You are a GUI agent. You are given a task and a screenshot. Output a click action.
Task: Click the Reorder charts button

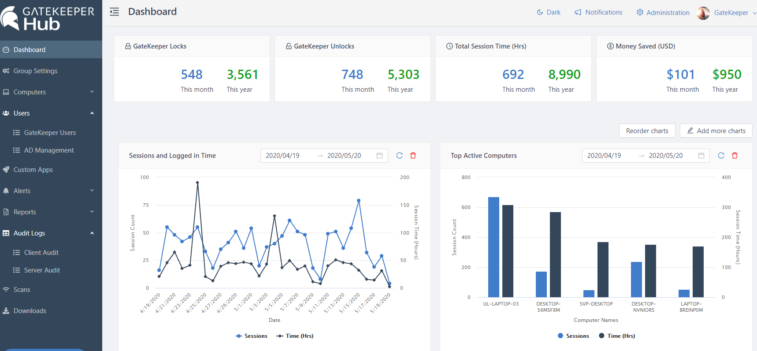tap(647, 131)
